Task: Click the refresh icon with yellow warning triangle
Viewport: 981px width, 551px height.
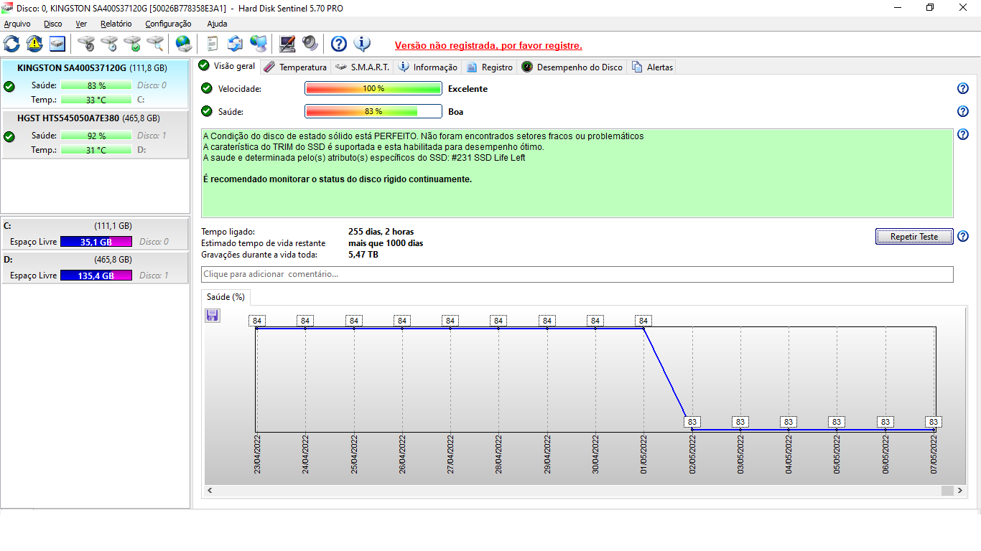Action: tap(34, 44)
